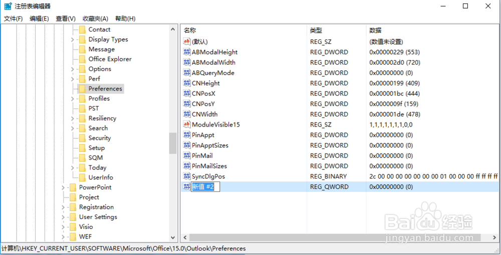Maximize the Registry Editor window
This screenshot has height=255, width=501.
click(465, 6)
